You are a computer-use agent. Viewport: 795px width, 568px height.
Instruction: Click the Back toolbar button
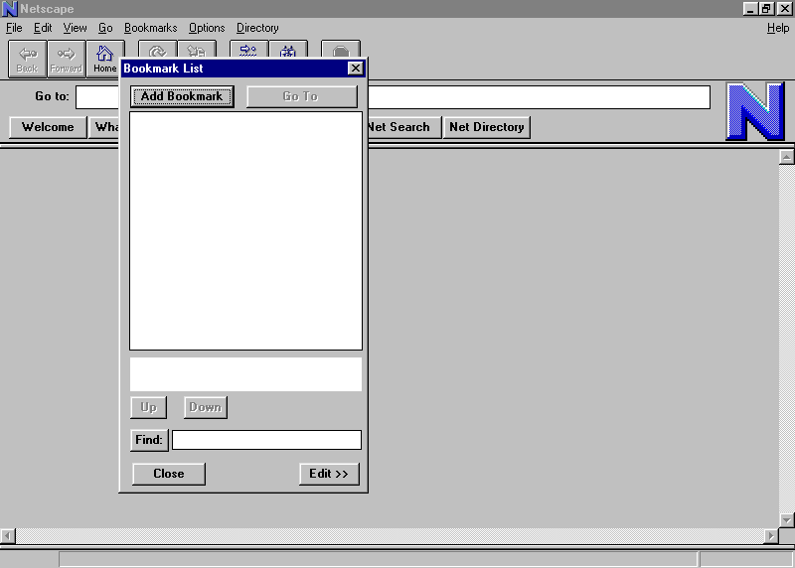28,60
